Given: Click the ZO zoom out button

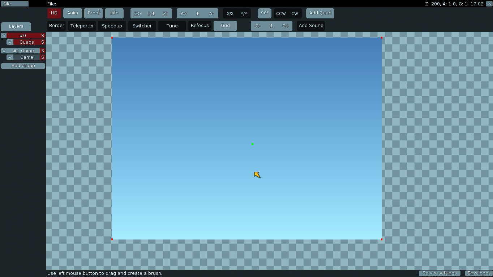Looking at the screenshot, I should 137,14.
